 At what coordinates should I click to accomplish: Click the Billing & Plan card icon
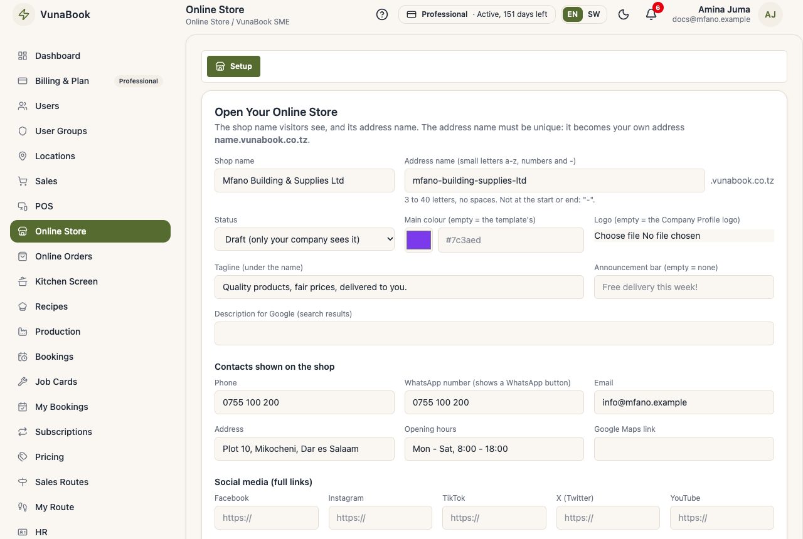(23, 81)
